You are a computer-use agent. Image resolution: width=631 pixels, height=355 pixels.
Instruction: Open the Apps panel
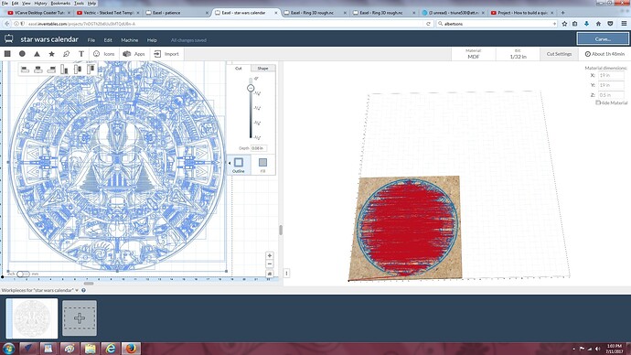pyautogui.click(x=134, y=54)
